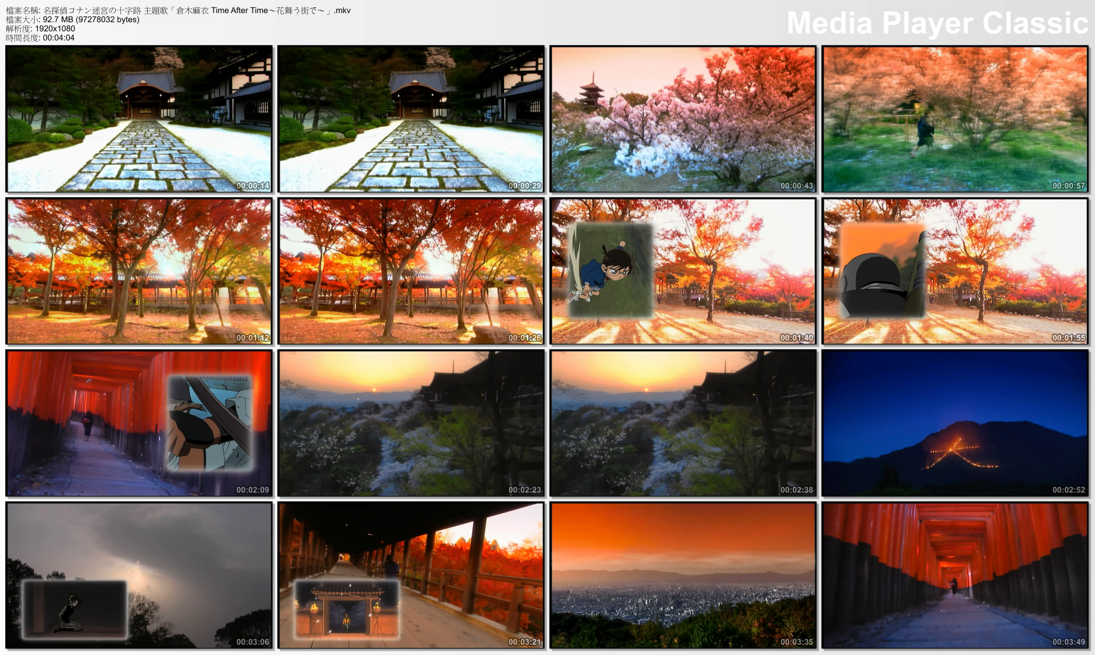Click the file name text line
1095x655 pixels.
178,10
